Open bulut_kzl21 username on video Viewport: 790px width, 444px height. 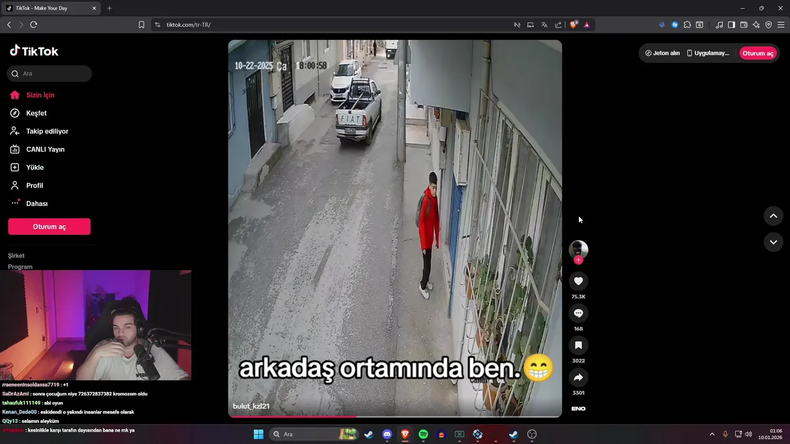click(x=251, y=406)
